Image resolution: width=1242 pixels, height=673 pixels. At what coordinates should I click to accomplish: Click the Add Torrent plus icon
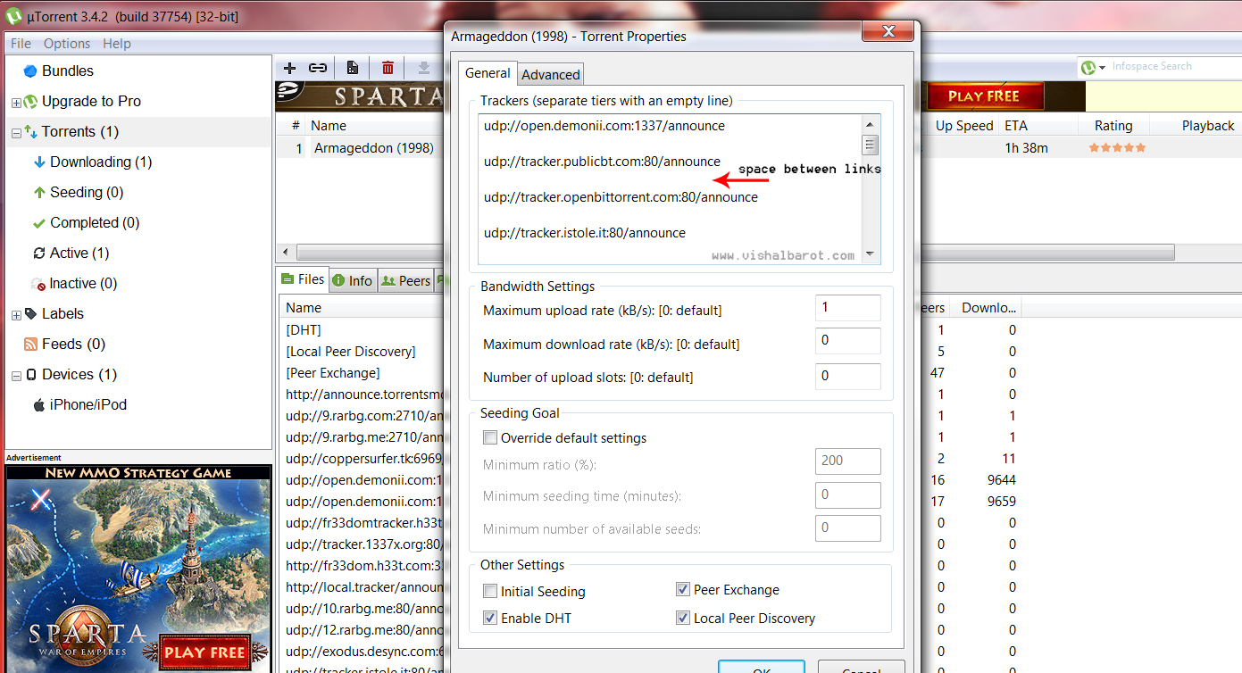click(288, 68)
